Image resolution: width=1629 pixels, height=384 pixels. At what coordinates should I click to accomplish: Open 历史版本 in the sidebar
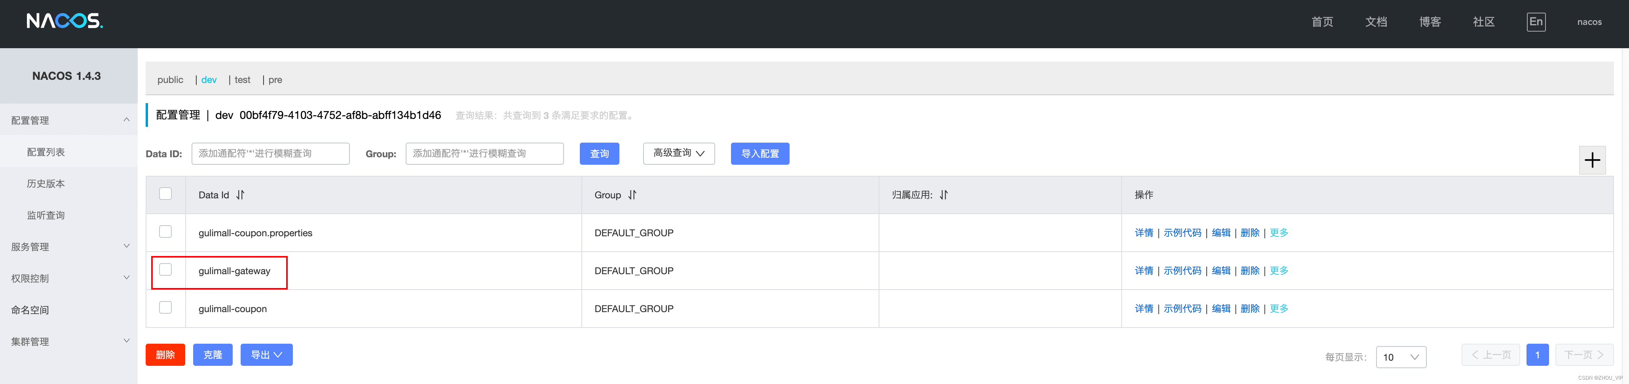(69, 183)
